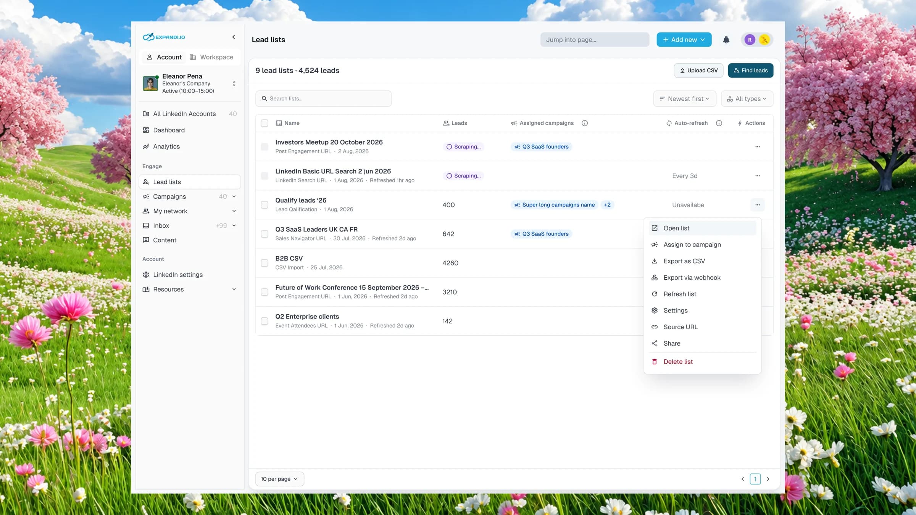Image resolution: width=916 pixels, height=515 pixels.
Task: Open Newest first sort dropdown
Action: [684, 98]
